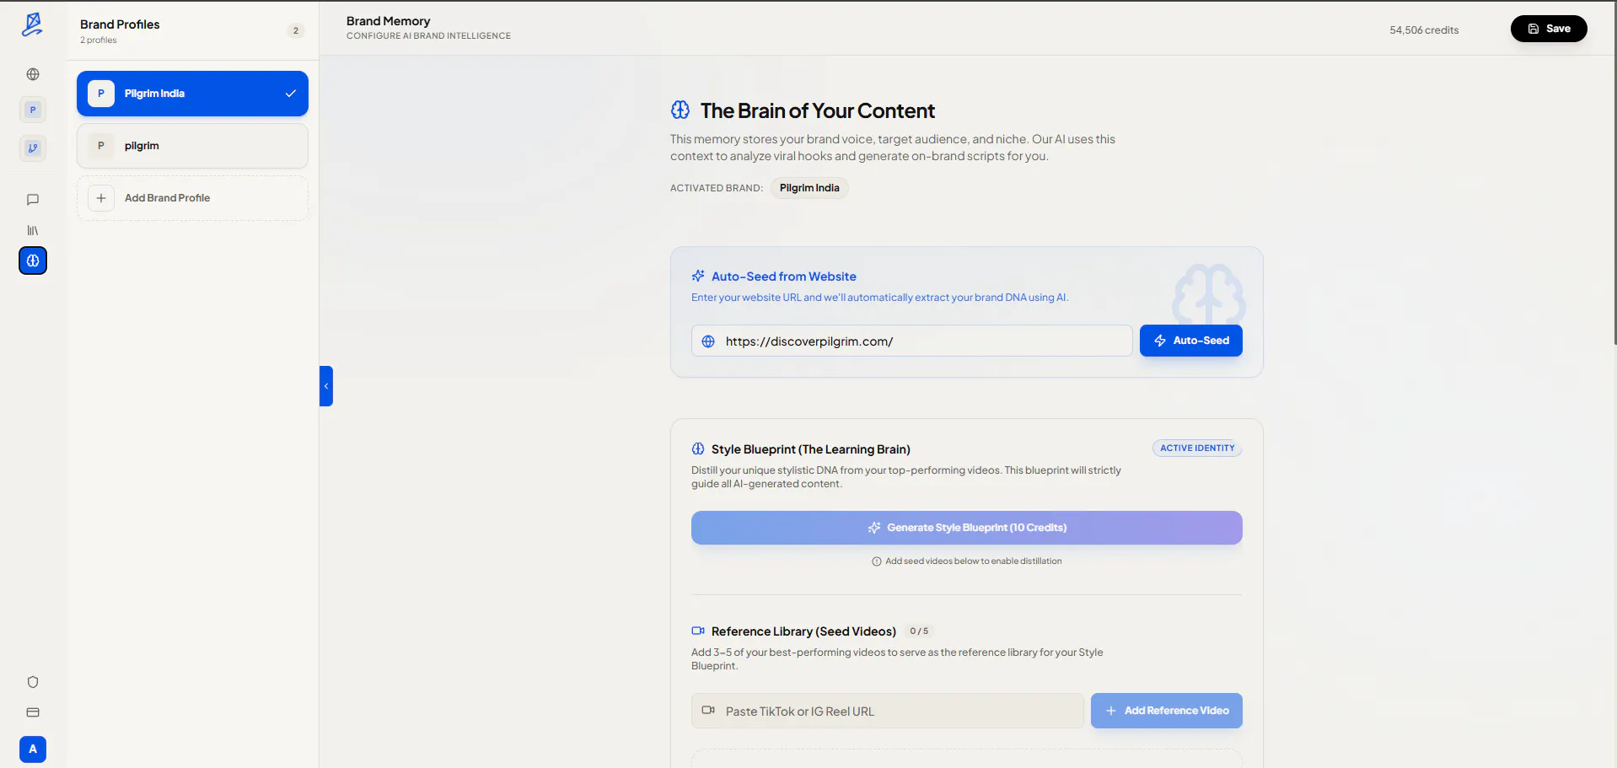Click the Reference Library (Seed Videos) heading
1617x768 pixels.
803,631
